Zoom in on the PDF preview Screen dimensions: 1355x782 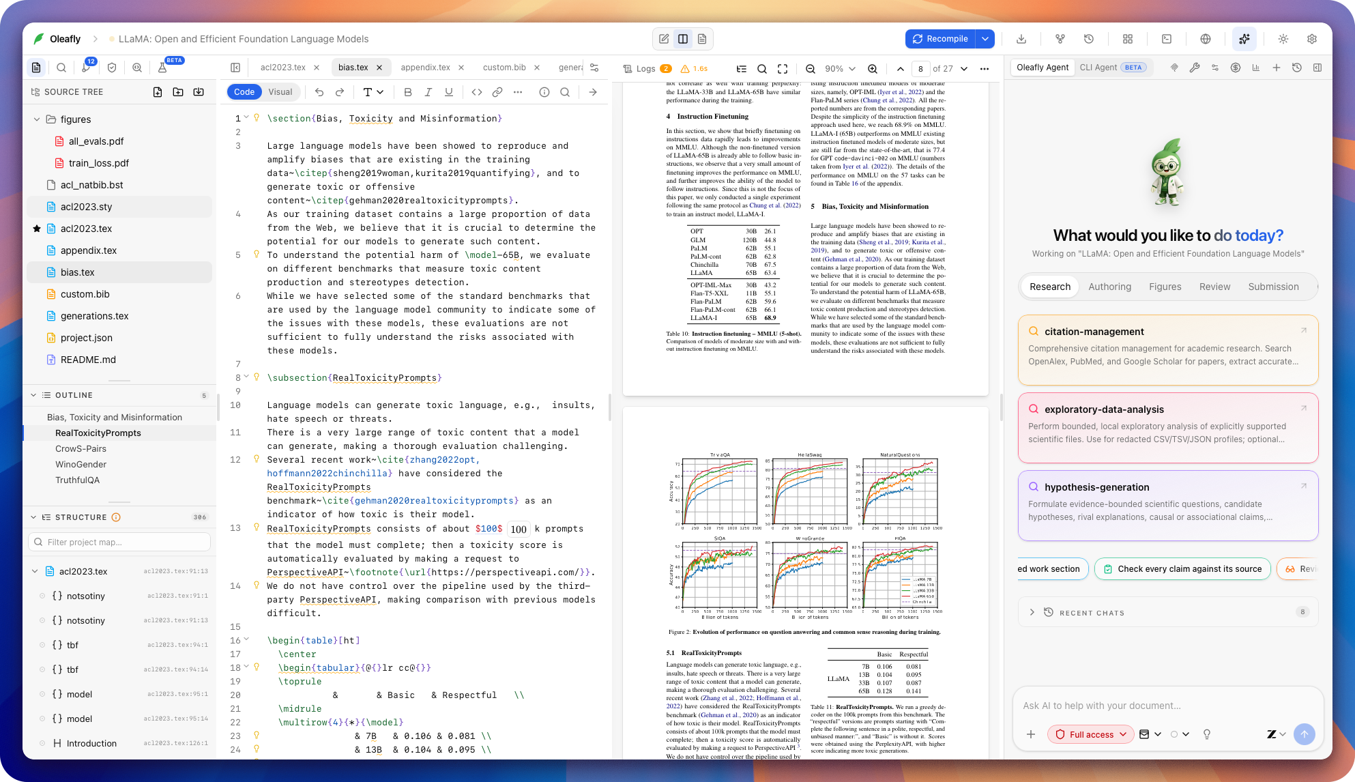coord(873,69)
